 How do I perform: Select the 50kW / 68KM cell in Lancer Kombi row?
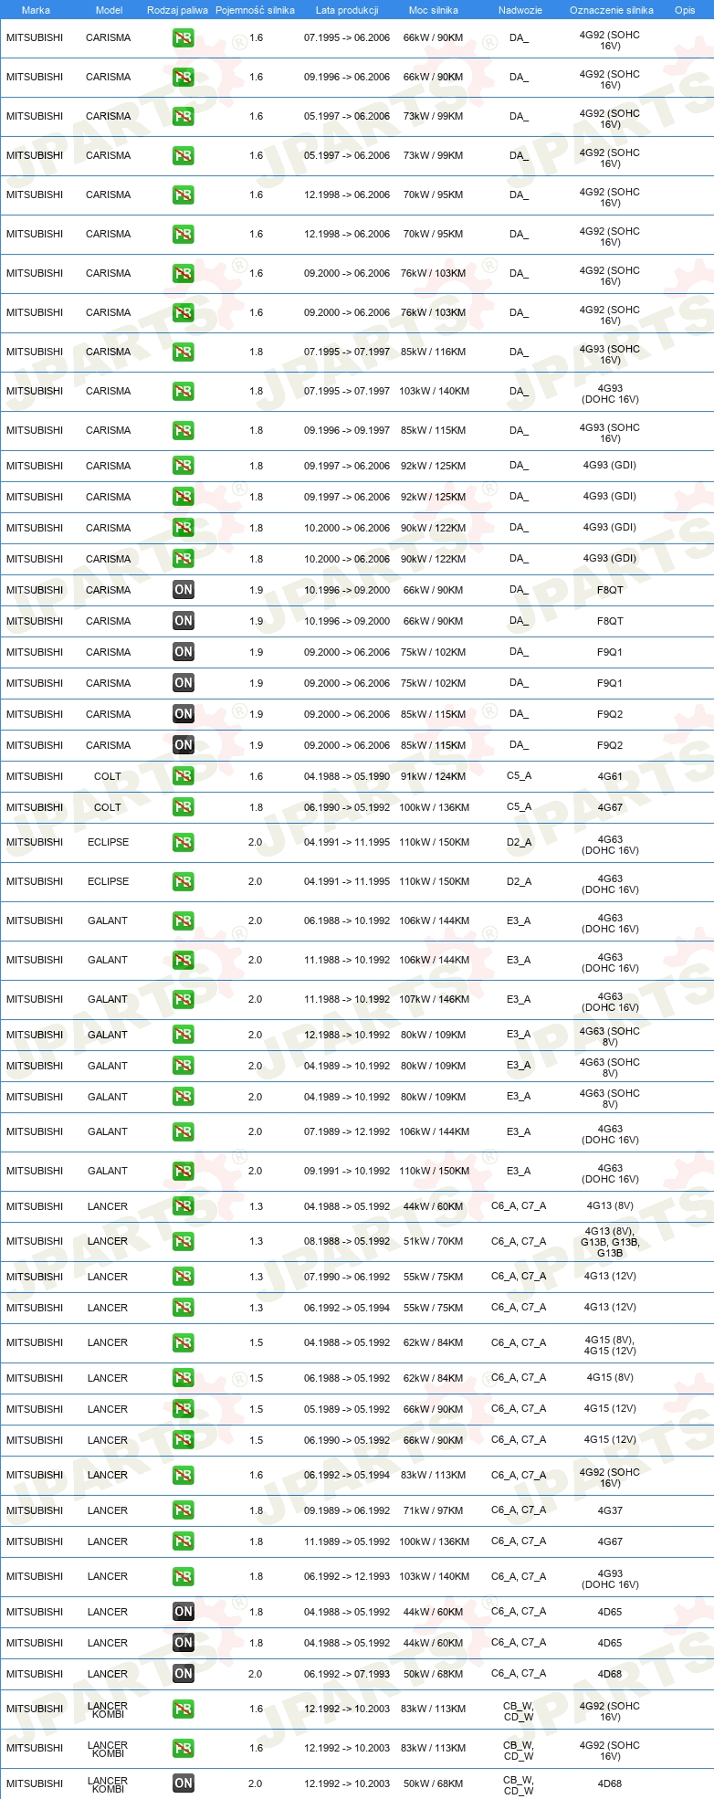(434, 1784)
